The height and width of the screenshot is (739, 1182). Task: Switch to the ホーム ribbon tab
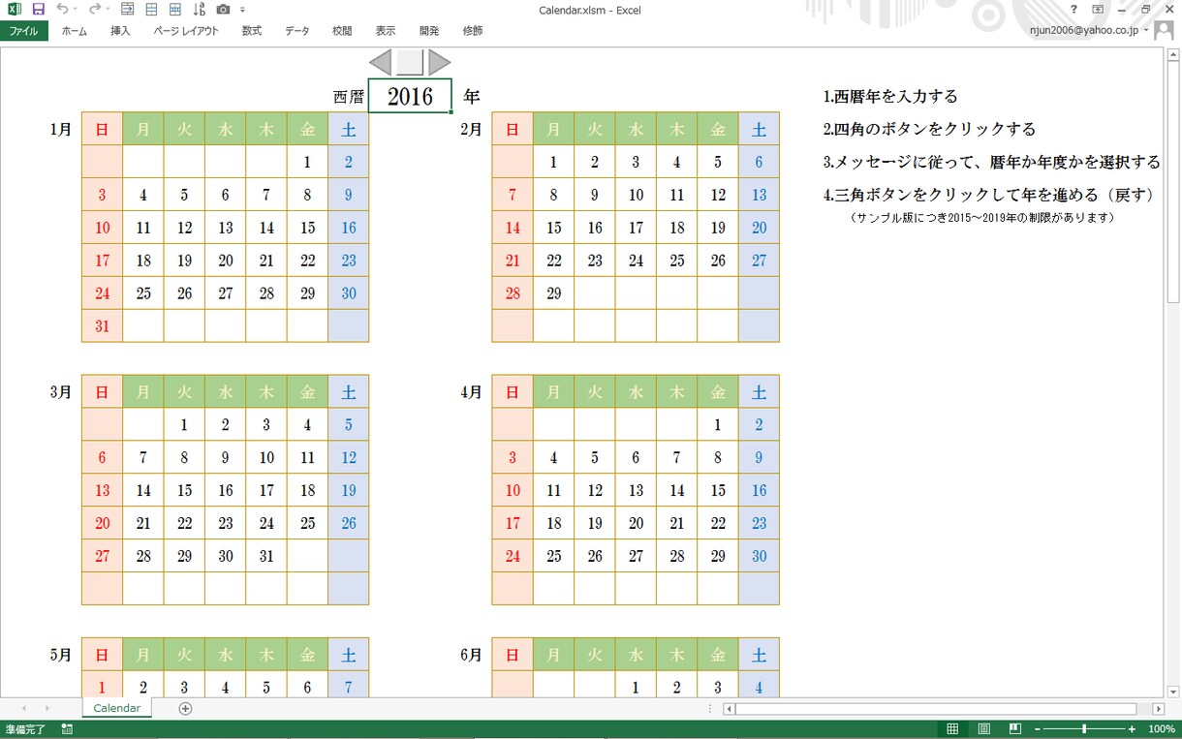click(x=74, y=31)
